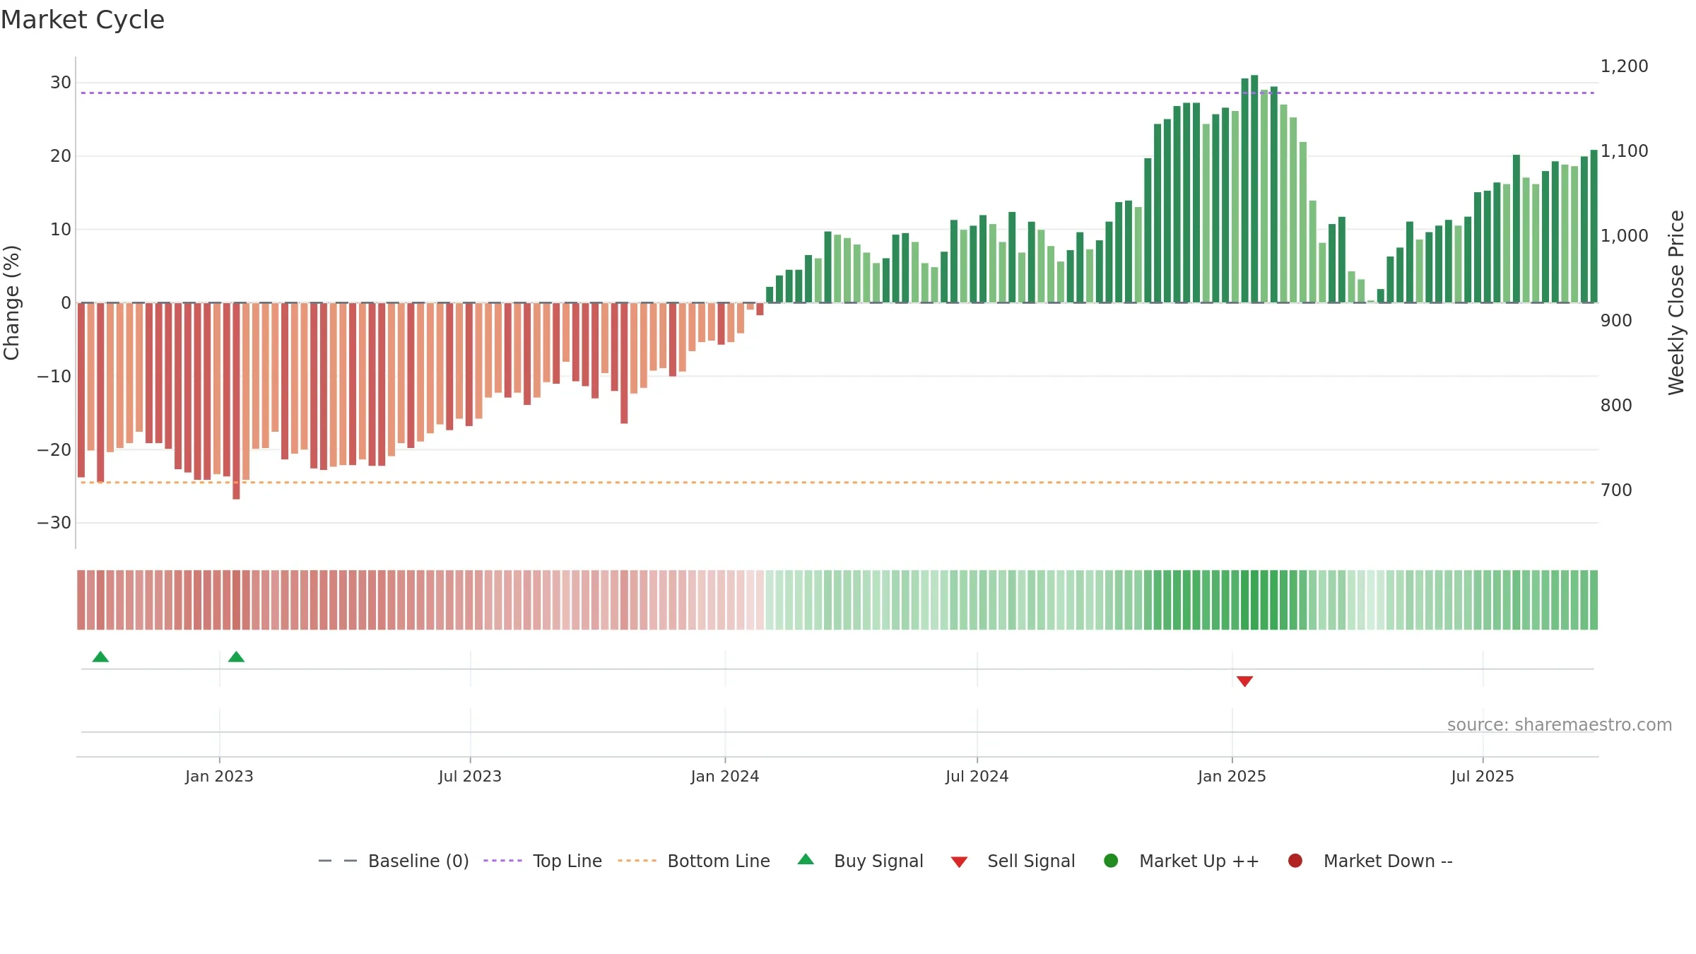Click the tallest green bar above the Top Line

1254,189
